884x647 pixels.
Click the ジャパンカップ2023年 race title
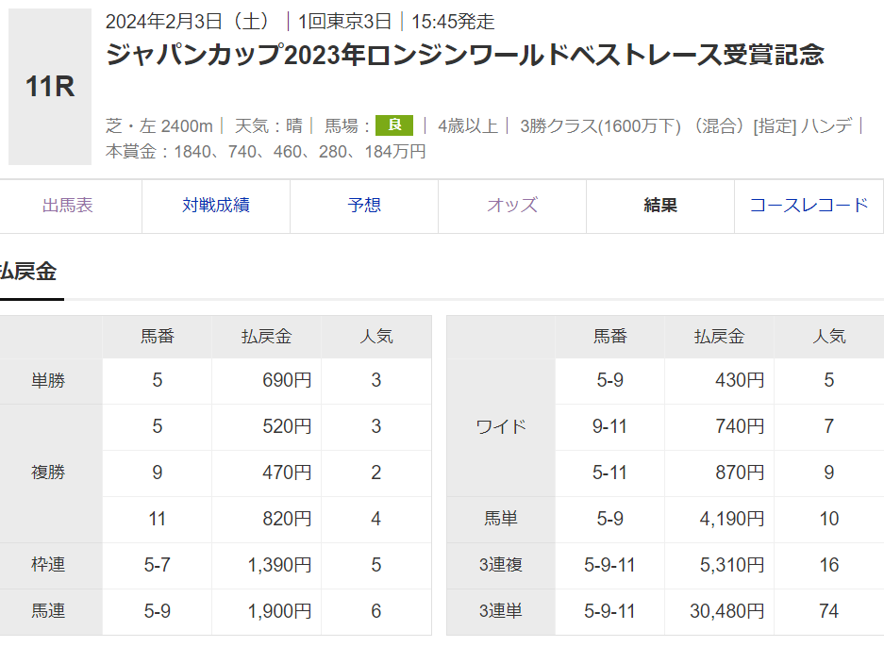click(465, 55)
